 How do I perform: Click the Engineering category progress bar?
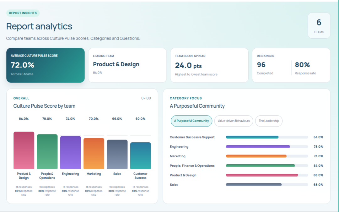(267, 147)
